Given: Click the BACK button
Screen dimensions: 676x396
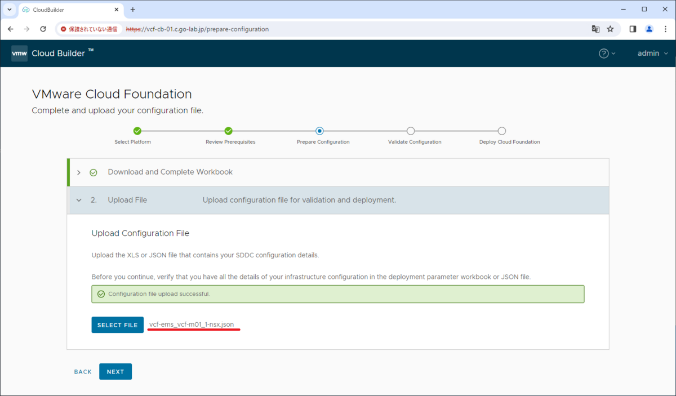Looking at the screenshot, I should coord(83,372).
